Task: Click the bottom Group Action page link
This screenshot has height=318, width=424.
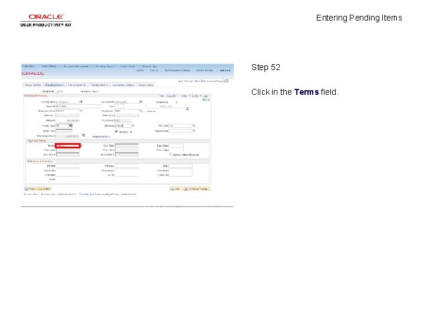Action: [x=129, y=194]
